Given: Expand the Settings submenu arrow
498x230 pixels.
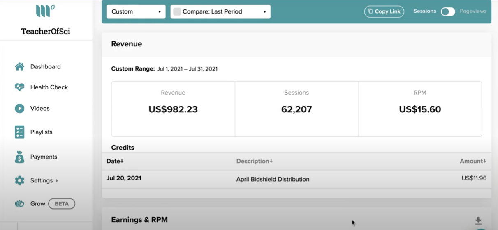Looking at the screenshot, I should coord(57,180).
